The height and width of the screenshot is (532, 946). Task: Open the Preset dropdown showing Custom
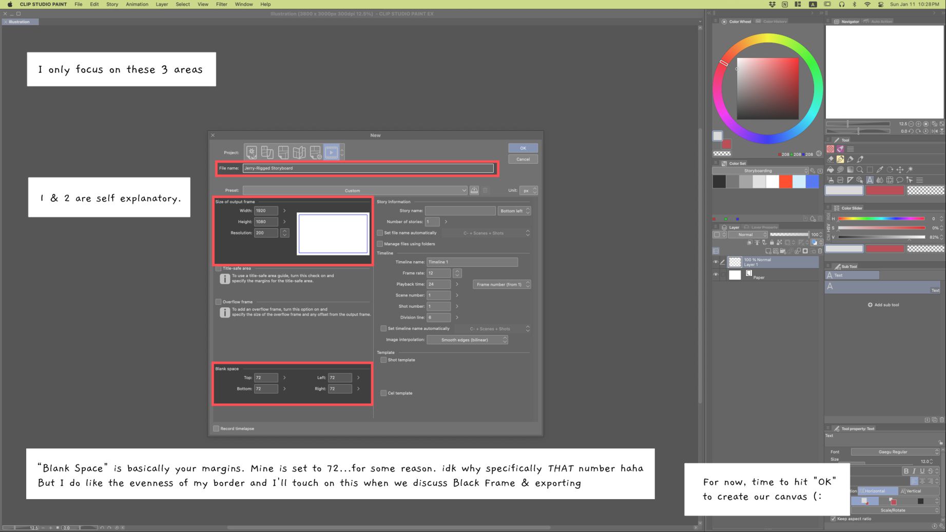[355, 190]
